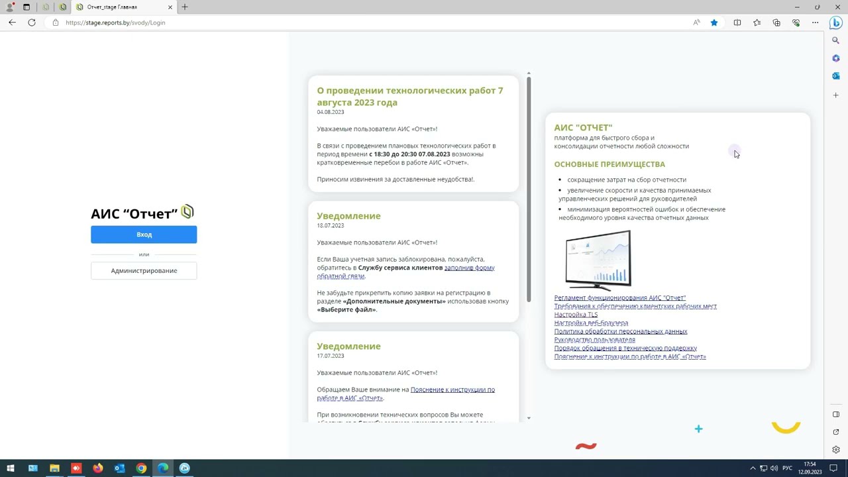Screen dimensions: 848x477
Task: Refresh the page using reload icon
Action: tap(32, 23)
